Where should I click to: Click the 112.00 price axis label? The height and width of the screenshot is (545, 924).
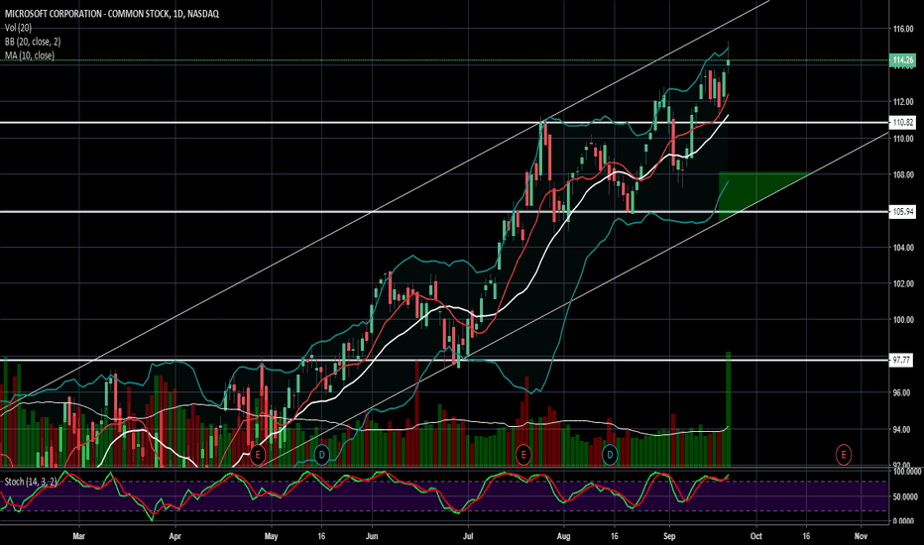903,102
